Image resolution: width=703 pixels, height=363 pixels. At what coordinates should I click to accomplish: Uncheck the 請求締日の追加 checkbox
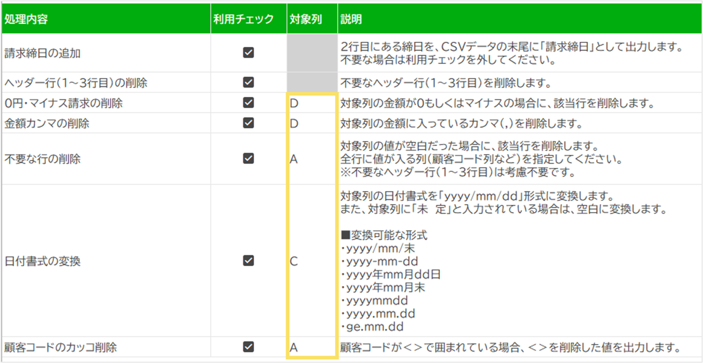click(248, 53)
